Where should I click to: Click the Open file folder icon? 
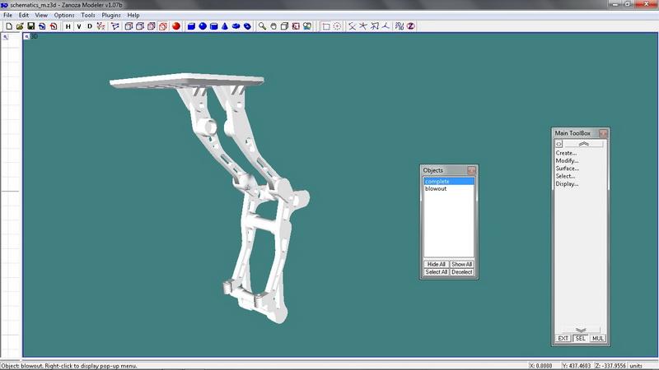pos(19,26)
